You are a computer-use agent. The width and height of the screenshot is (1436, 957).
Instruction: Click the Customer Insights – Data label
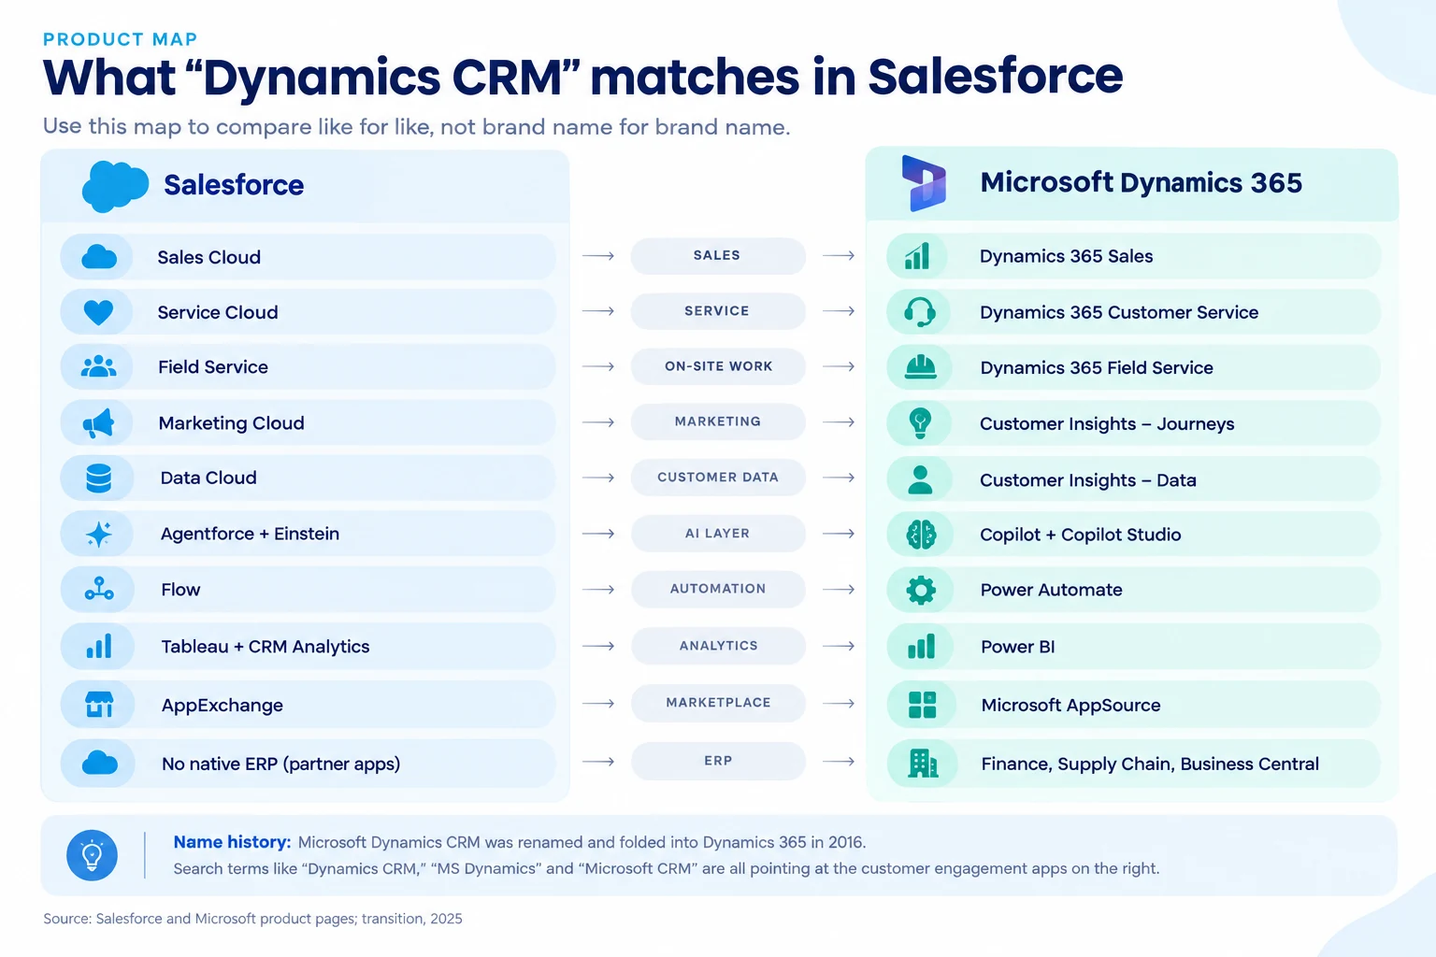[x=1088, y=480]
